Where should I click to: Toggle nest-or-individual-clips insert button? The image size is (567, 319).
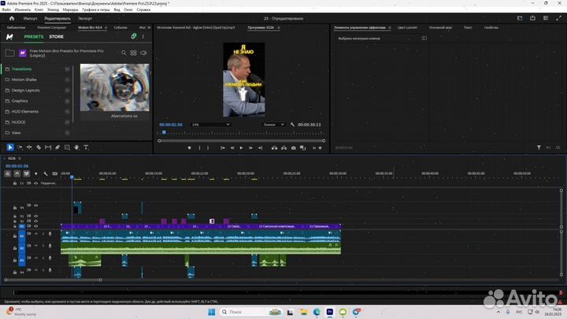pyautogui.click(x=8, y=173)
